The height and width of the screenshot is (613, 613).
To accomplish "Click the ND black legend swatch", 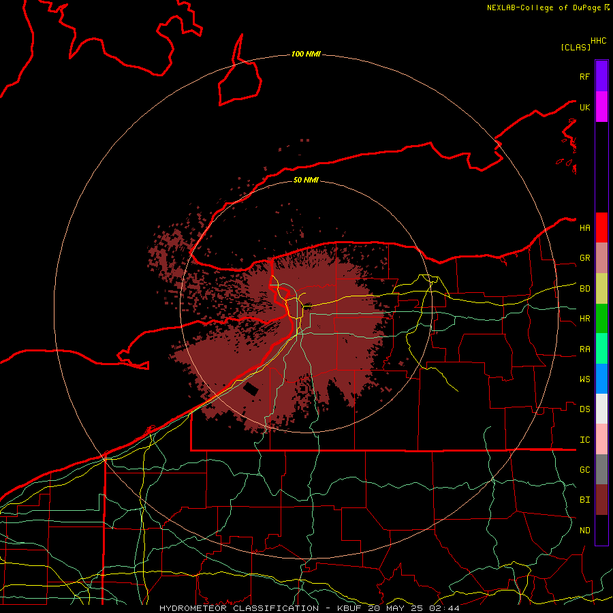I will tap(601, 530).
